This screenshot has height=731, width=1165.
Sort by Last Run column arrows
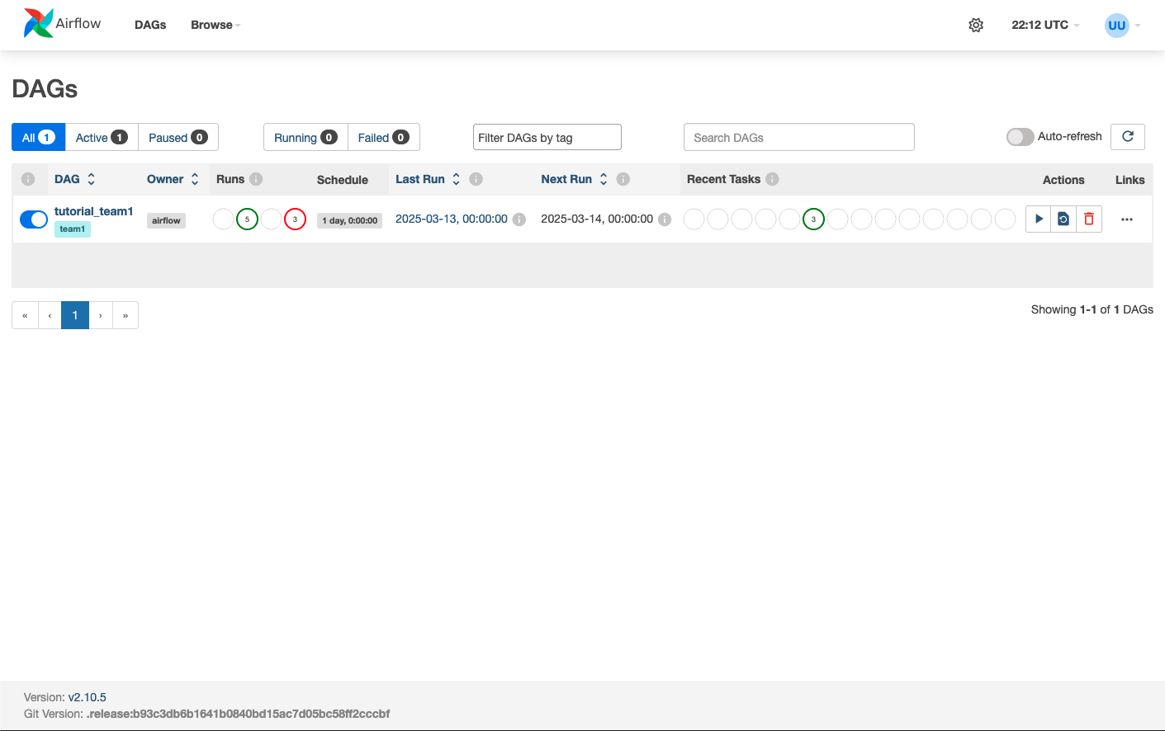(x=456, y=179)
